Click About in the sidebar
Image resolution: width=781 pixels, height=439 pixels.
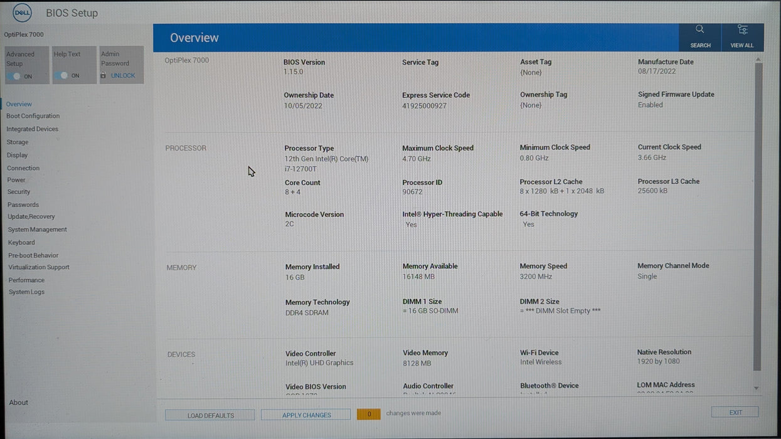18,403
